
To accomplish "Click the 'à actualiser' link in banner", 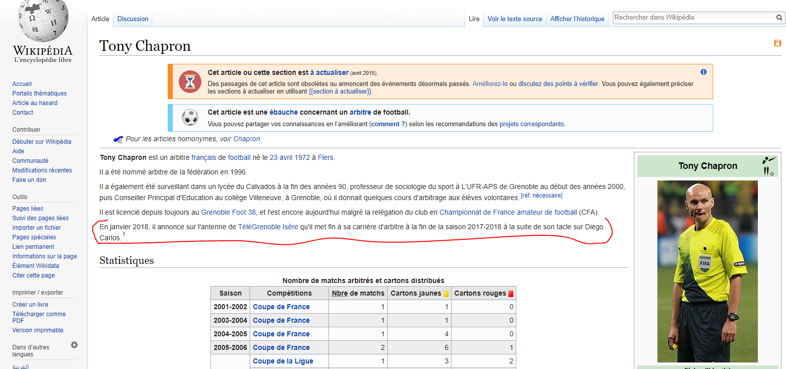I will click(329, 73).
